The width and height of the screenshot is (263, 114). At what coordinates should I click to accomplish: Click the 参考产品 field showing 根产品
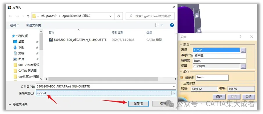click(x=220, y=56)
